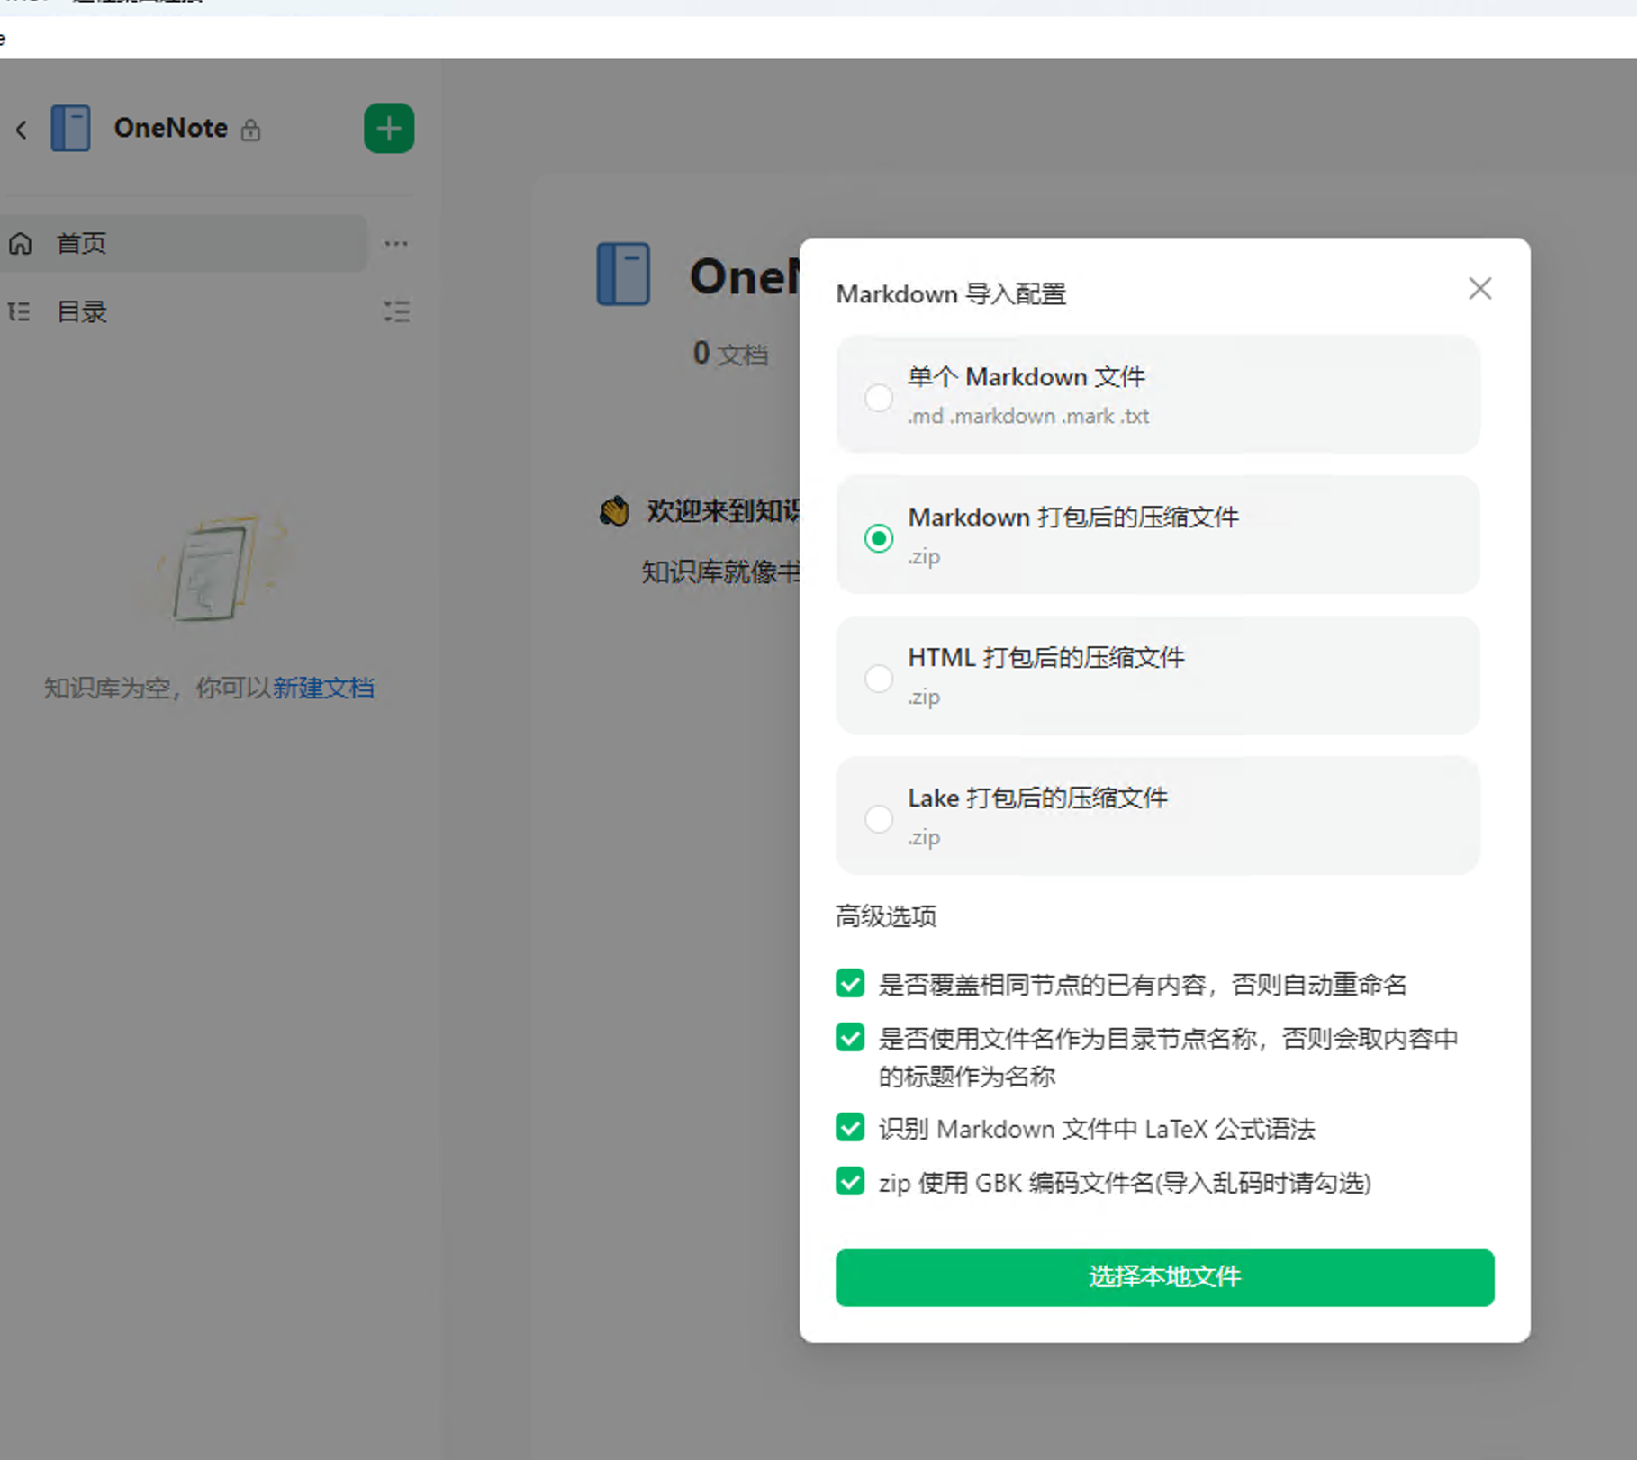Uncheck 是否覆盖相同节点的已有内容 checkbox

pos(850,983)
